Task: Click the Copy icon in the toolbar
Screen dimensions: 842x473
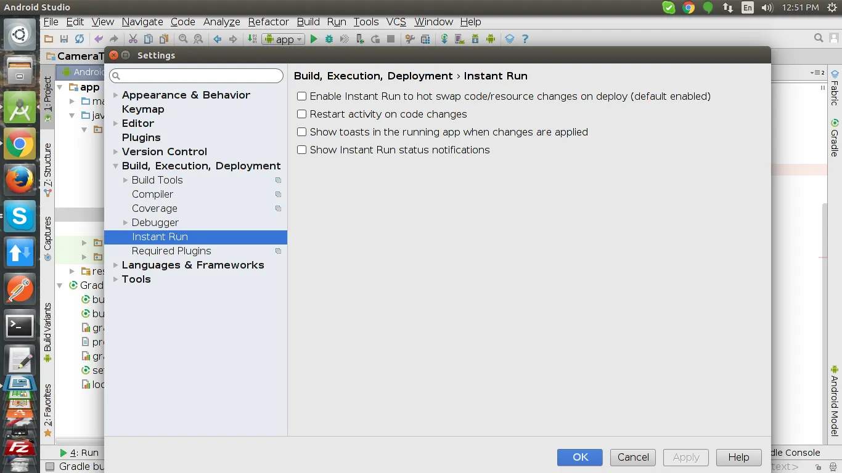Action: click(148, 39)
